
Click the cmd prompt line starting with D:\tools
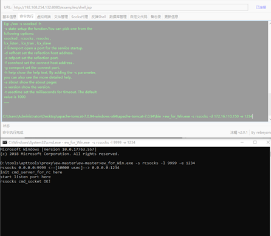coord(98,163)
